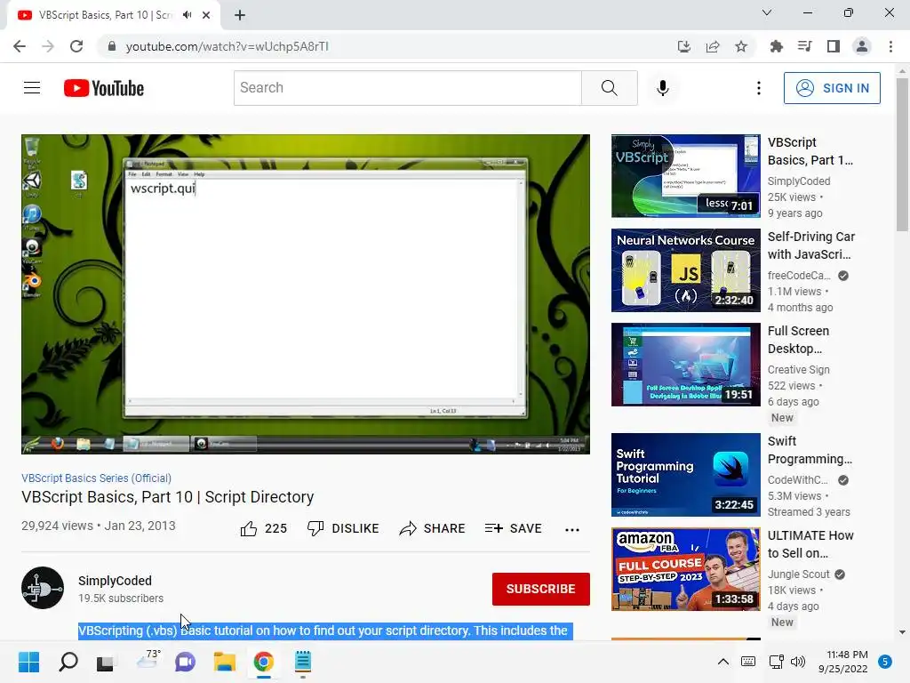
Task: Click Chrome icon on the taskbar
Action: [263, 662]
